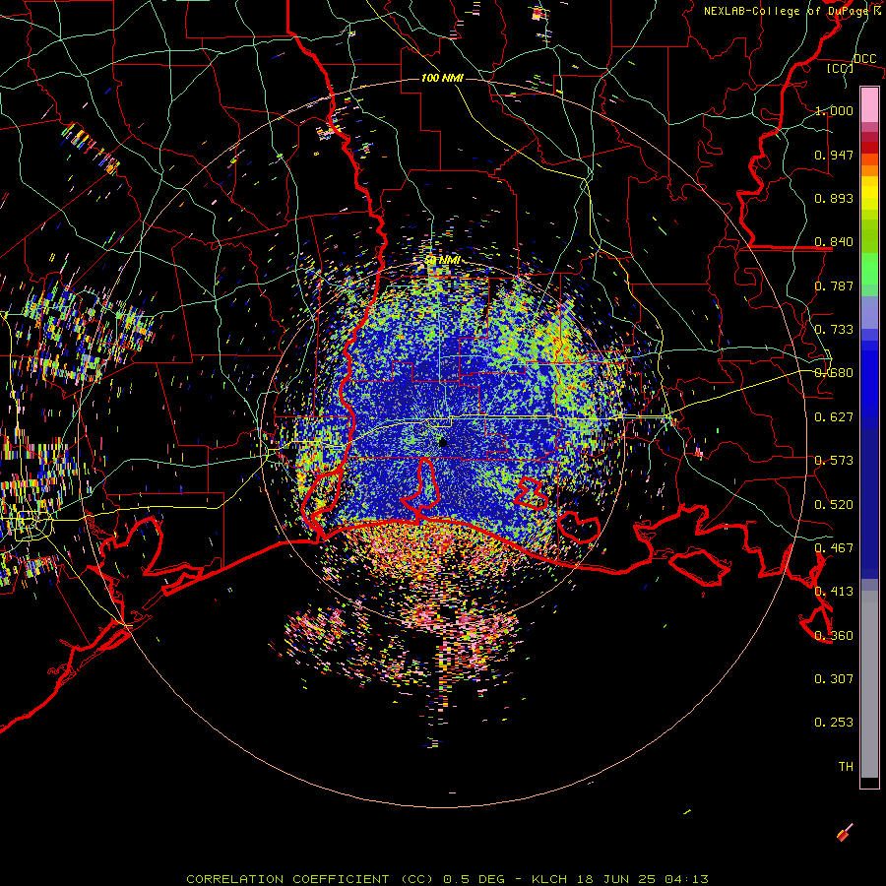Viewport: 886px width, 886px height.
Task: Click the 0.787 scale value
Action: click(x=834, y=285)
